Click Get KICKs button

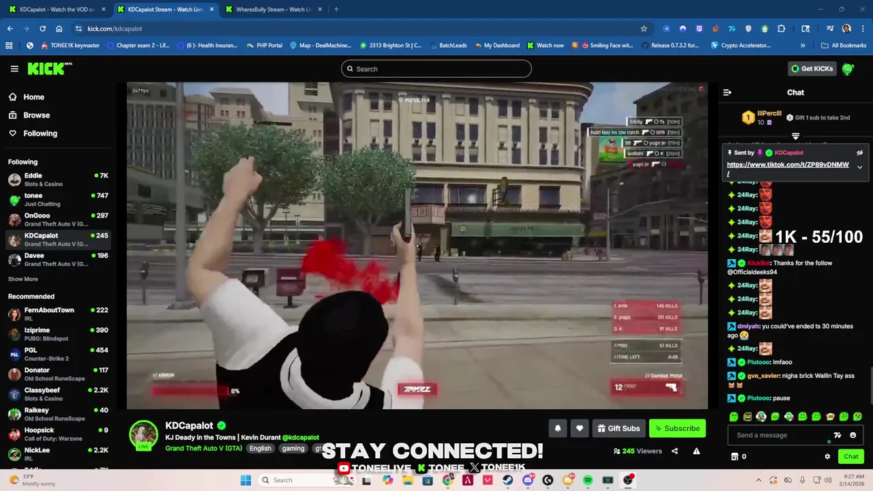click(x=812, y=69)
